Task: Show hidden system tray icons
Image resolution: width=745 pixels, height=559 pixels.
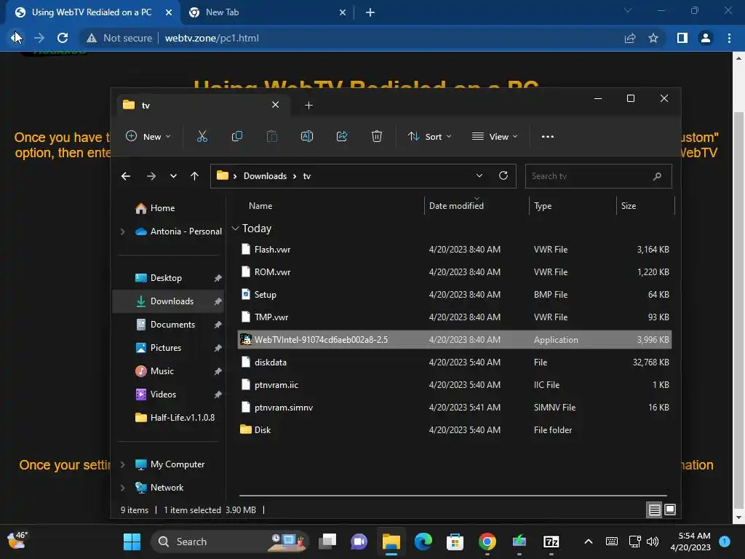Action: pos(588,542)
